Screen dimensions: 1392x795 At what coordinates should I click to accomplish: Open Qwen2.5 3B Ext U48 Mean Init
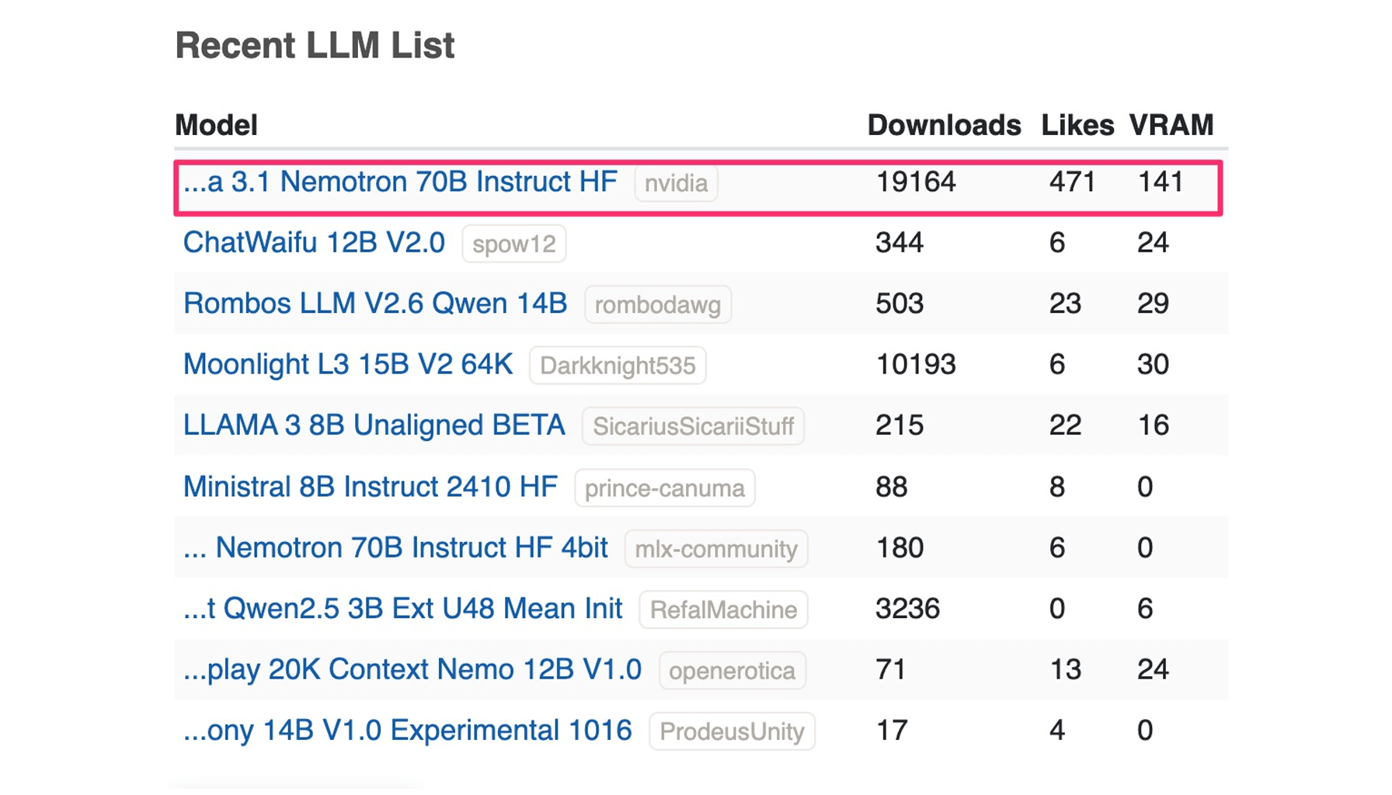[402, 609]
